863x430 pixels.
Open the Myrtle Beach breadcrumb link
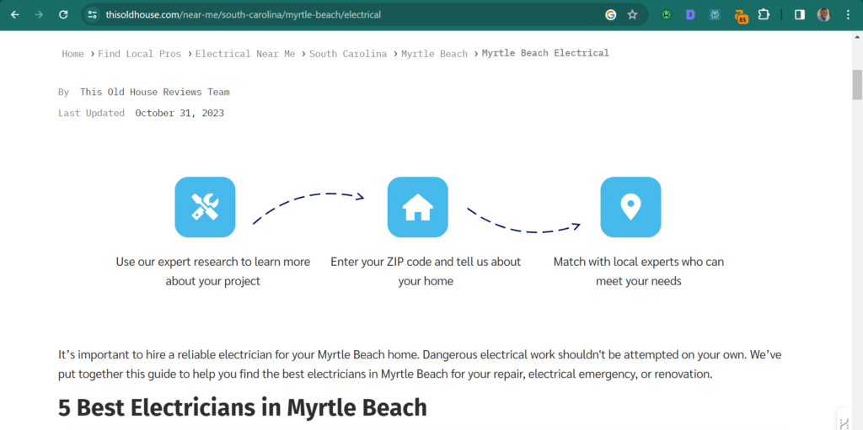pyautogui.click(x=434, y=54)
